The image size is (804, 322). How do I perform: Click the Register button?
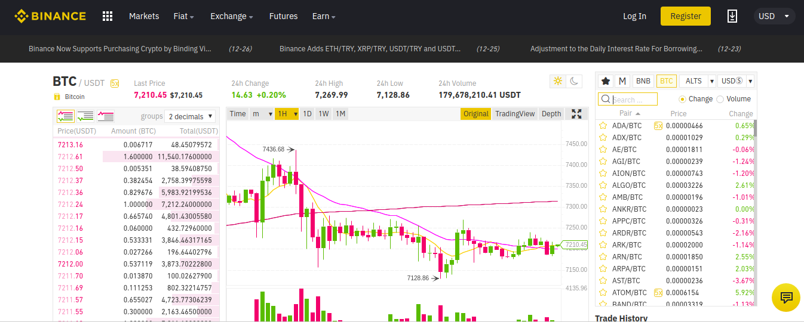(x=685, y=16)
